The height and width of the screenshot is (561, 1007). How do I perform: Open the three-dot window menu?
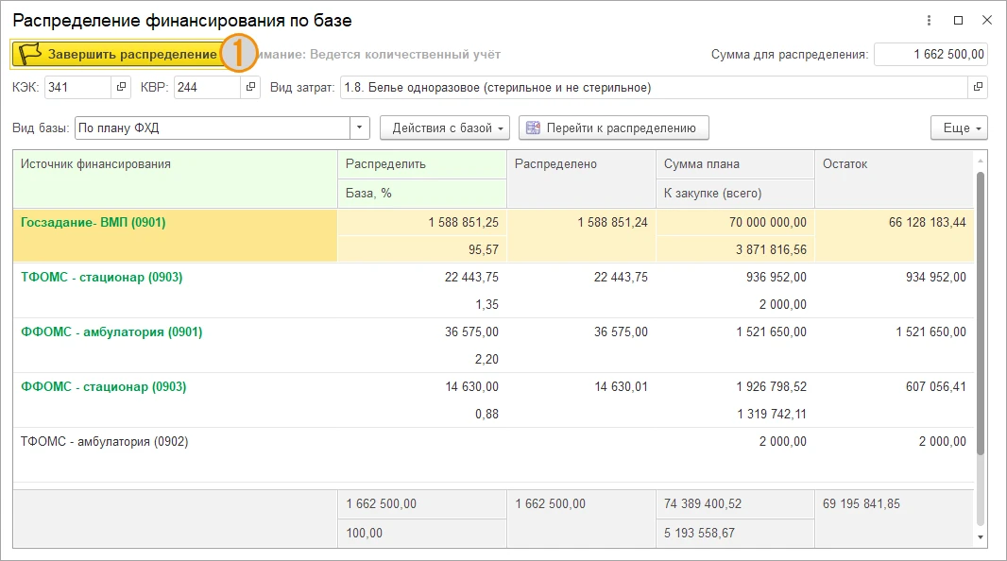(929, 21)
